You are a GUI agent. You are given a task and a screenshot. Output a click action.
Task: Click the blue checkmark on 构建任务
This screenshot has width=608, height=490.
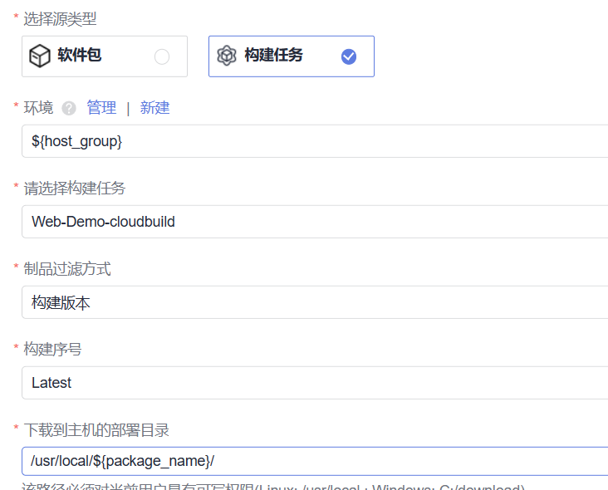pyautogui.click(x=349, y=56)
